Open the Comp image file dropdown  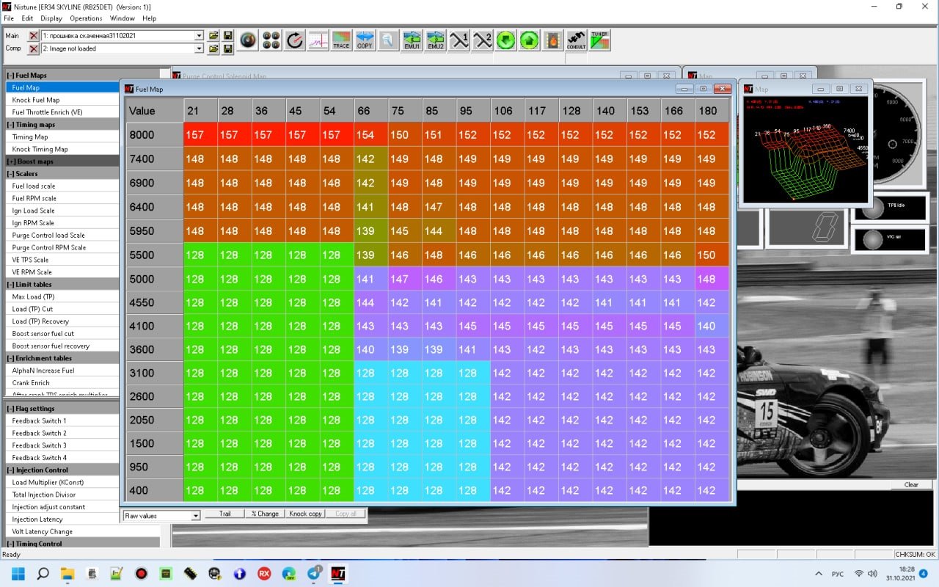(x=200, y=48)
